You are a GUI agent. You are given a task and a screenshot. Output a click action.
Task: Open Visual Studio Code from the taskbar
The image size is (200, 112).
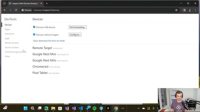point(81,108)
